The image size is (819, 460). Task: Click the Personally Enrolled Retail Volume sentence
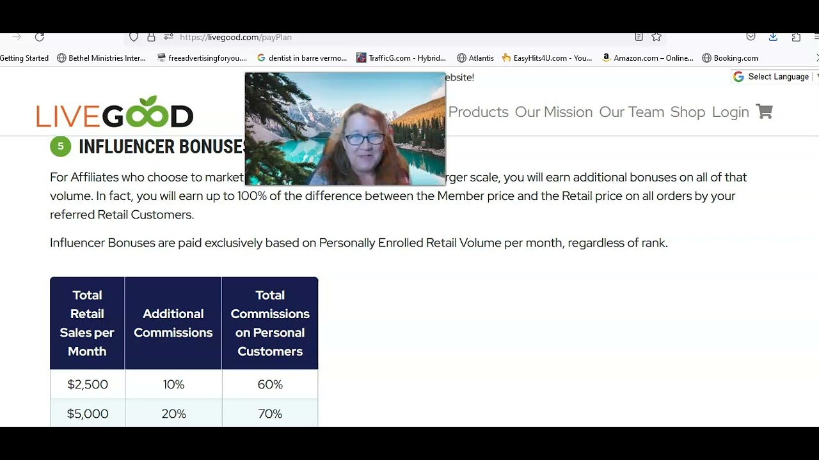[x=359, y=243]
